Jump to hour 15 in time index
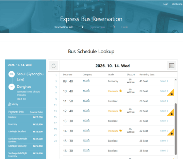 coord(55,117)
